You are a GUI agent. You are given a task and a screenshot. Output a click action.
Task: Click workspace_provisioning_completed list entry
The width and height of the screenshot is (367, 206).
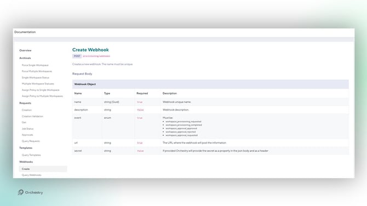point(184,125)
